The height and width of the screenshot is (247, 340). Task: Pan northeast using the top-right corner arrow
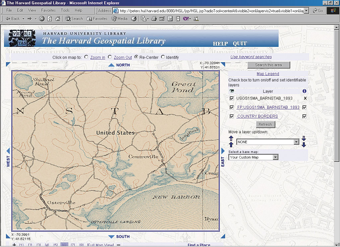(x=223, y=64)
